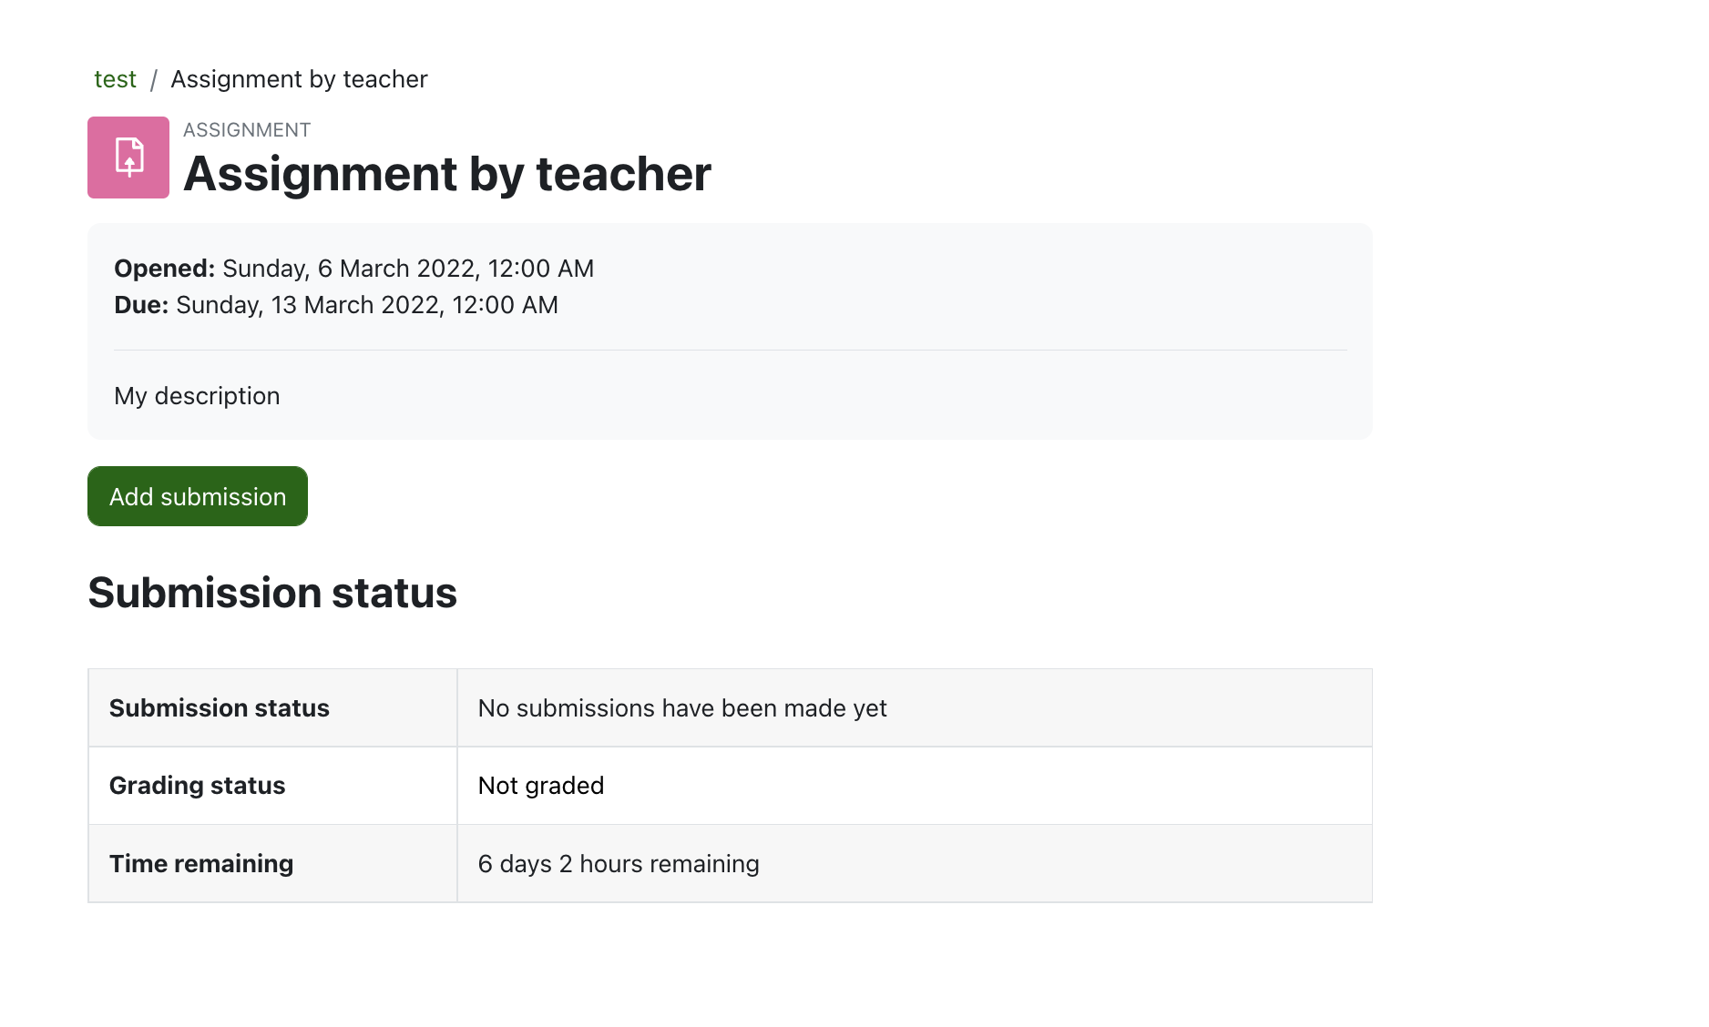Select the Submission status table row header
Screen dimensions: 1709x1027
point(272,708)
